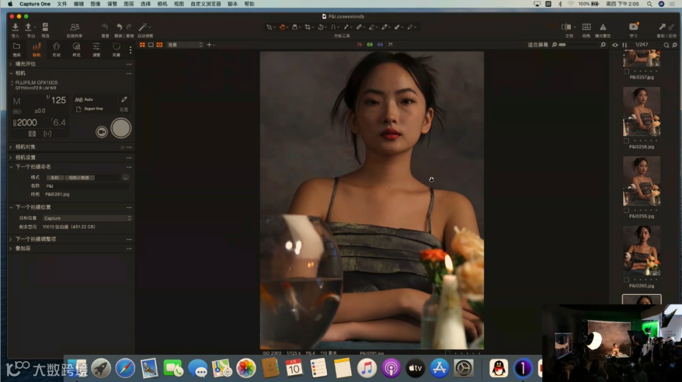Select the orange pan hand tool
This screenshot has width=682, height=382.
point(282,27)
